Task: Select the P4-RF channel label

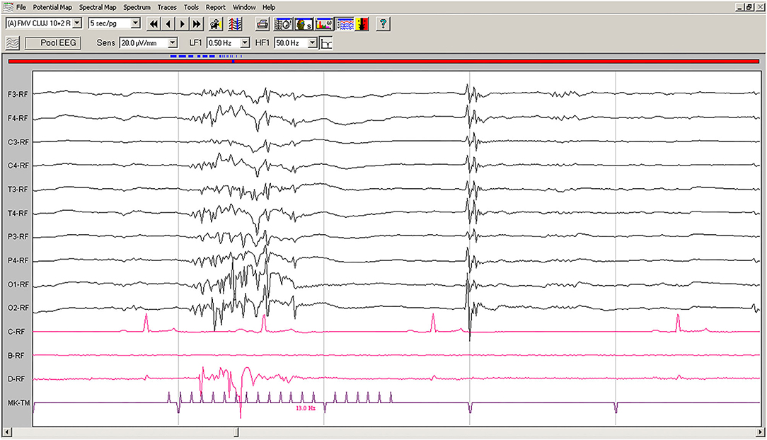Action: tap(18, 260)
